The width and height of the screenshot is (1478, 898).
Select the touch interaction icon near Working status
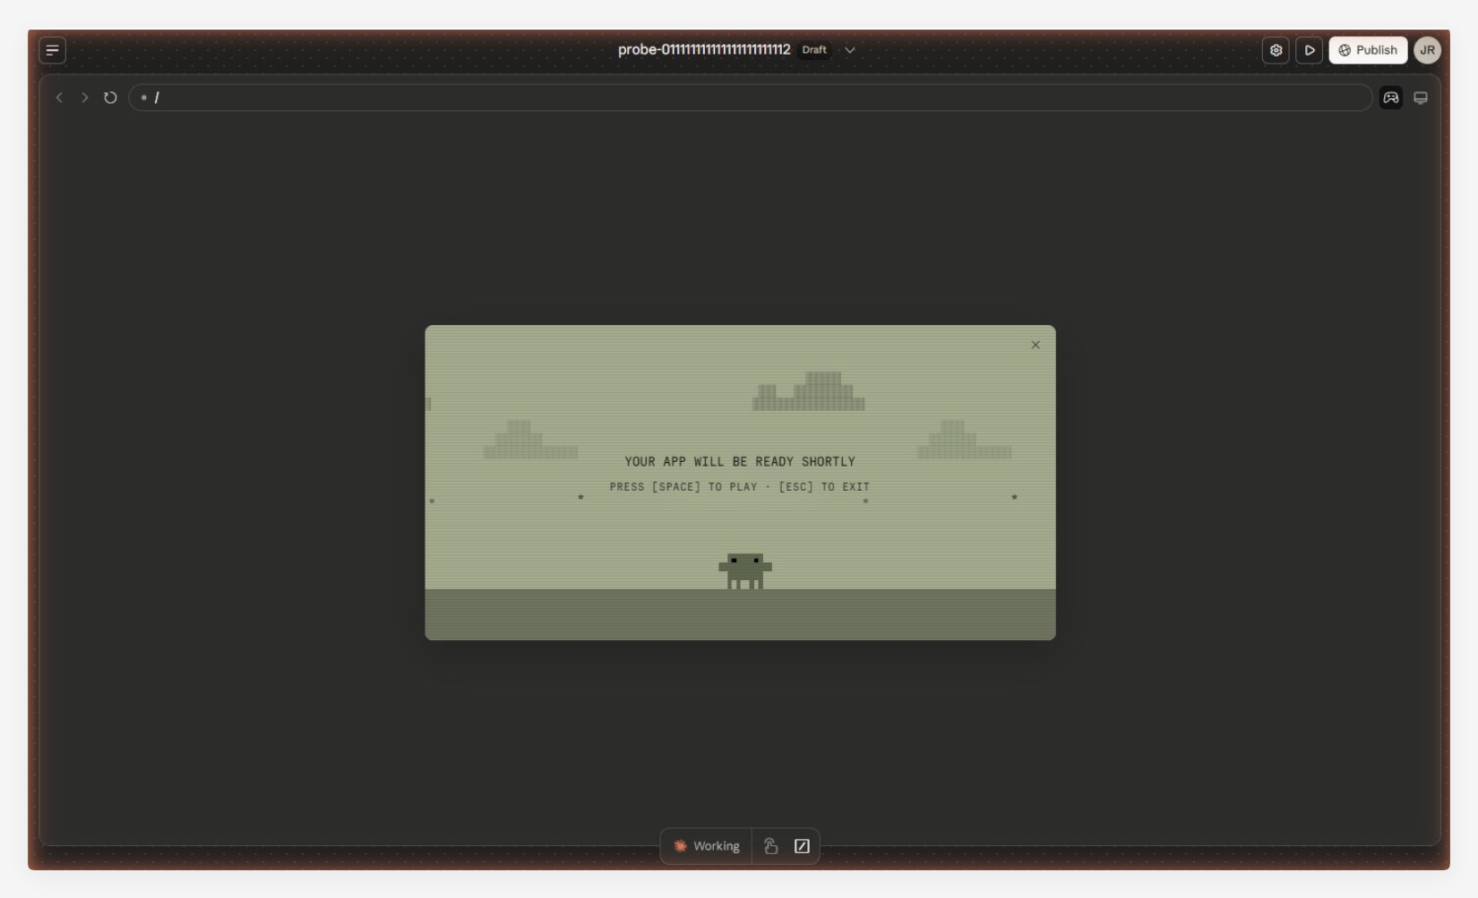point(771,845)
